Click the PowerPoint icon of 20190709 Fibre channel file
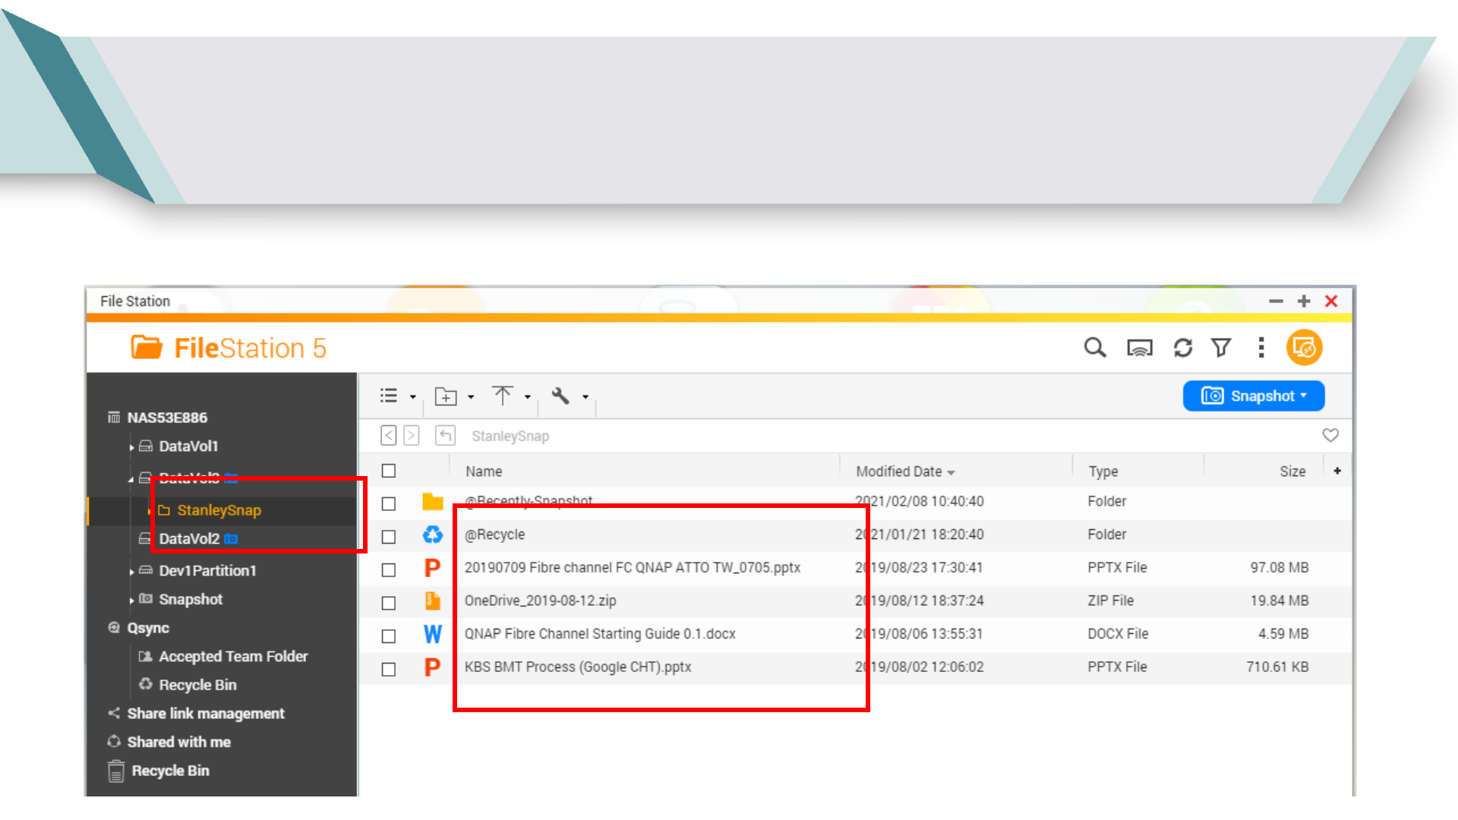Screen dimensions: 1458x820 [433, 568]
